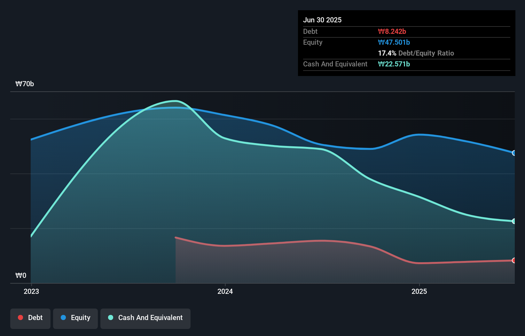This screenshot has width=525, height=336.
Task: Select the blue Equity endpoint marker
Action: click(514, 153)
